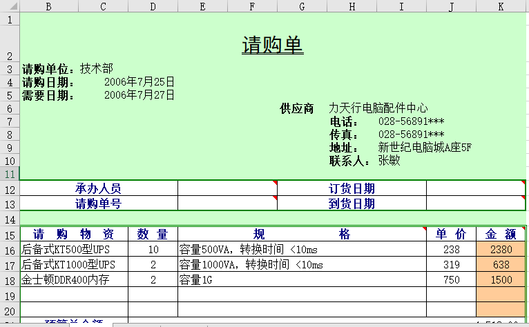Click the 供应商 label cell
Image resolution: width=529 pixels, height=327 pixels.
[297, 108]
